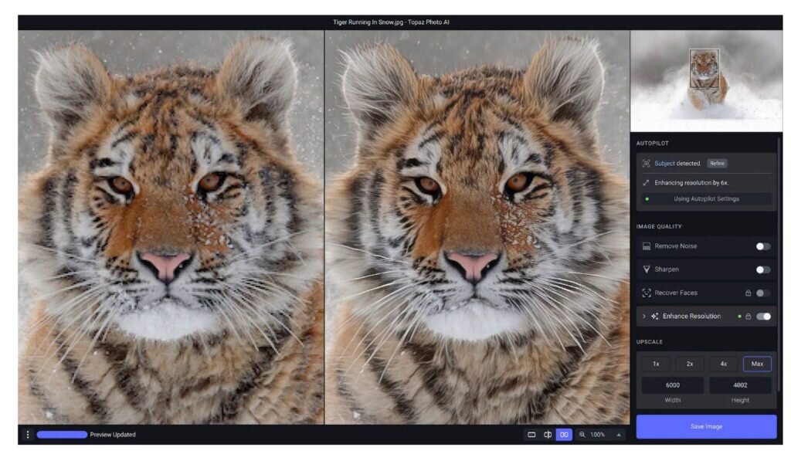
Task: Click the Recover Faces icon
Action: pyautogui.click(x=647, y=293)
